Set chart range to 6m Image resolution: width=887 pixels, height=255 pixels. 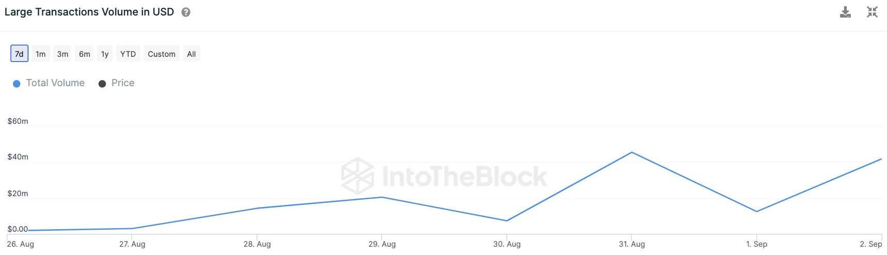tap(85, 54)
